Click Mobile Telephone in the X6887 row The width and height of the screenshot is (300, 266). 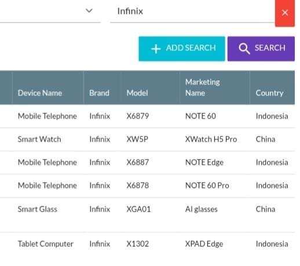coord(47,162)
